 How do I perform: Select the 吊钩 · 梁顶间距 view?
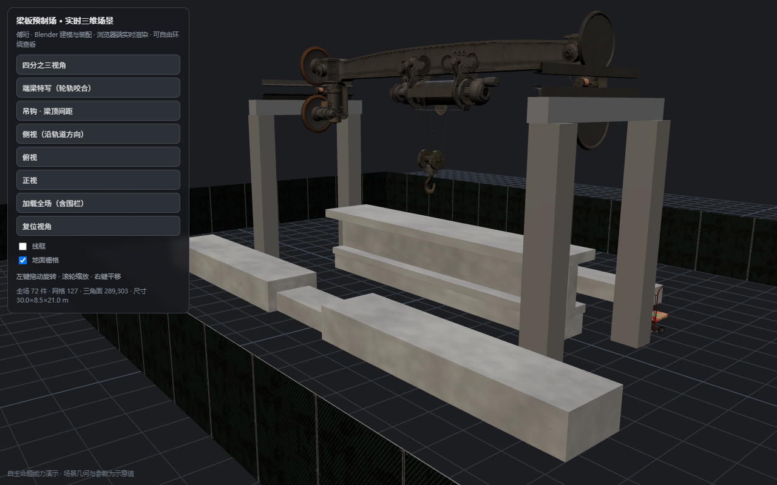pyautogui.click(x=98, y=111)
